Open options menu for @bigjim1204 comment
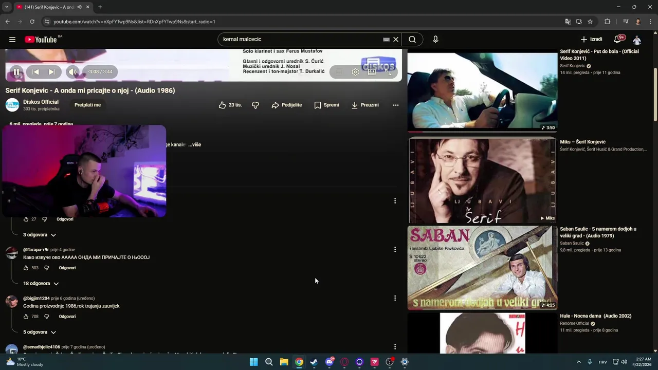 coord(395,299)
